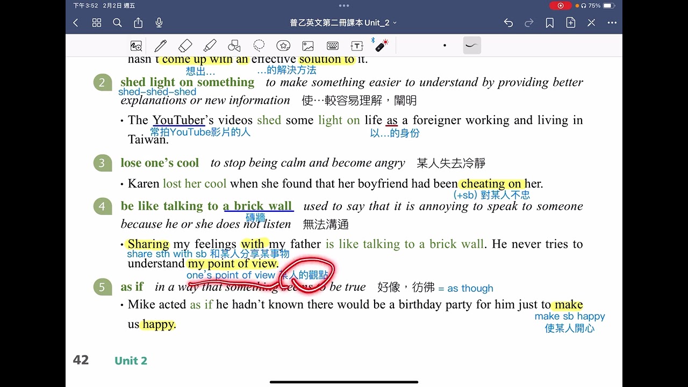Tap the definition "無法溝通"
The height and width of the screenshot is (387, 688).
tap(326, 224)
